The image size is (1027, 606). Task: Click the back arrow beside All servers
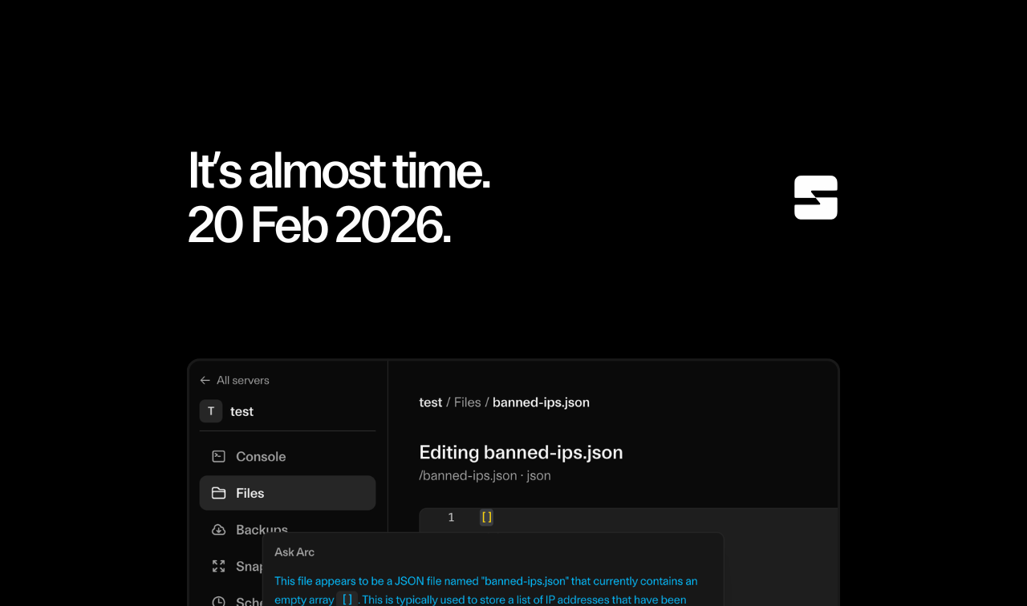point(205,380)
